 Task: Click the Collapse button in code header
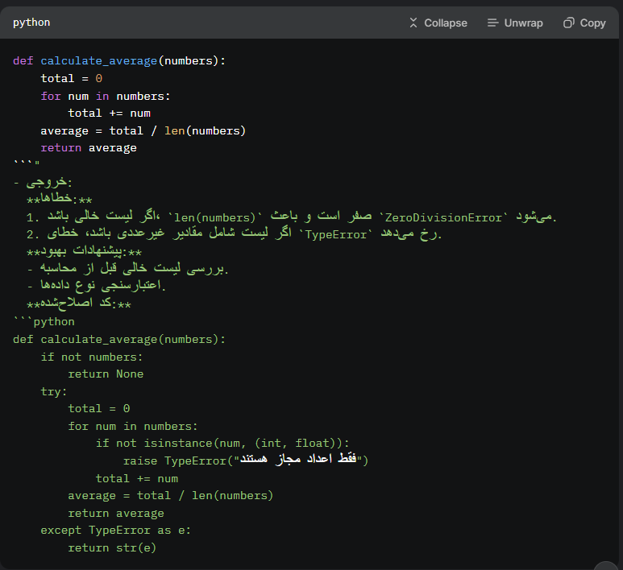pos(438,23)
